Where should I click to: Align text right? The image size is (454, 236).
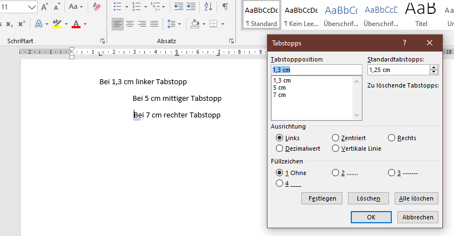click(142, 24)
